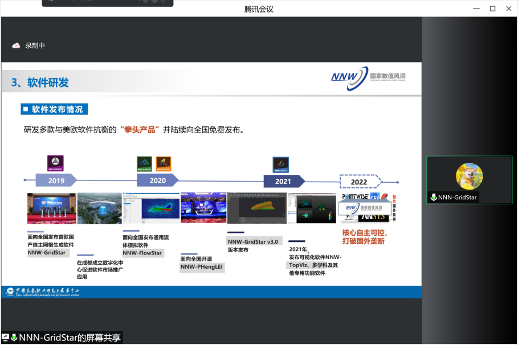Image resolution: width=518 pixels, height=345 pixels.
Task: Select the 2020 arrow on the timeline
Action: coord(158,180)
